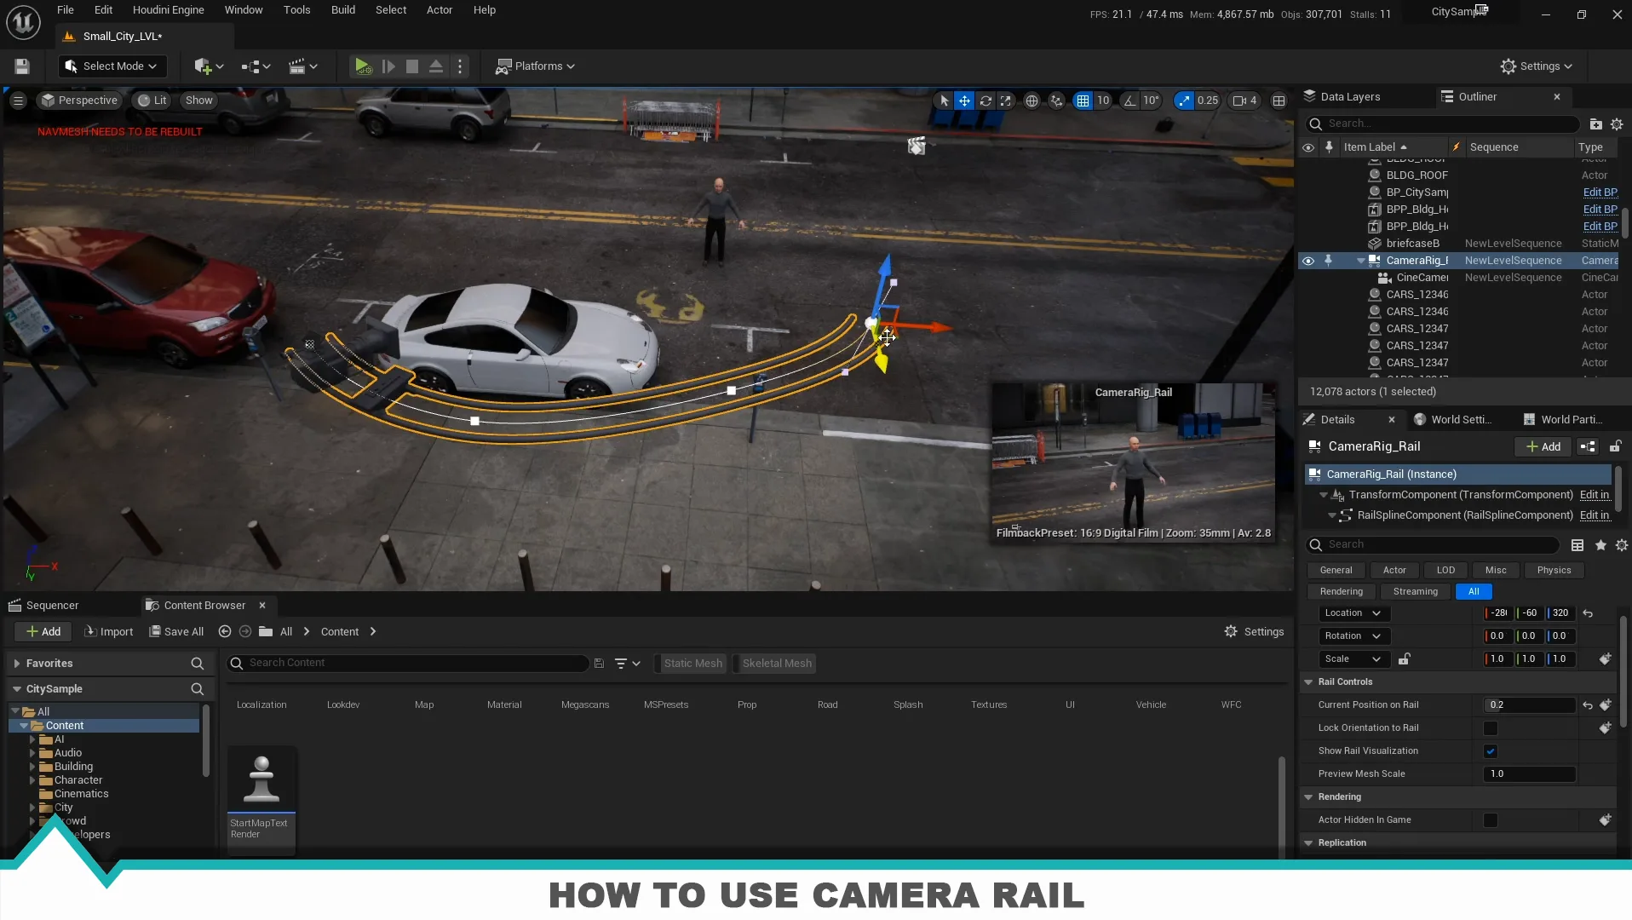This screenshot has height=920, width=1632.
Task: Enable Lock Orientation to Rail checkbox
Action: (1491, 727)
